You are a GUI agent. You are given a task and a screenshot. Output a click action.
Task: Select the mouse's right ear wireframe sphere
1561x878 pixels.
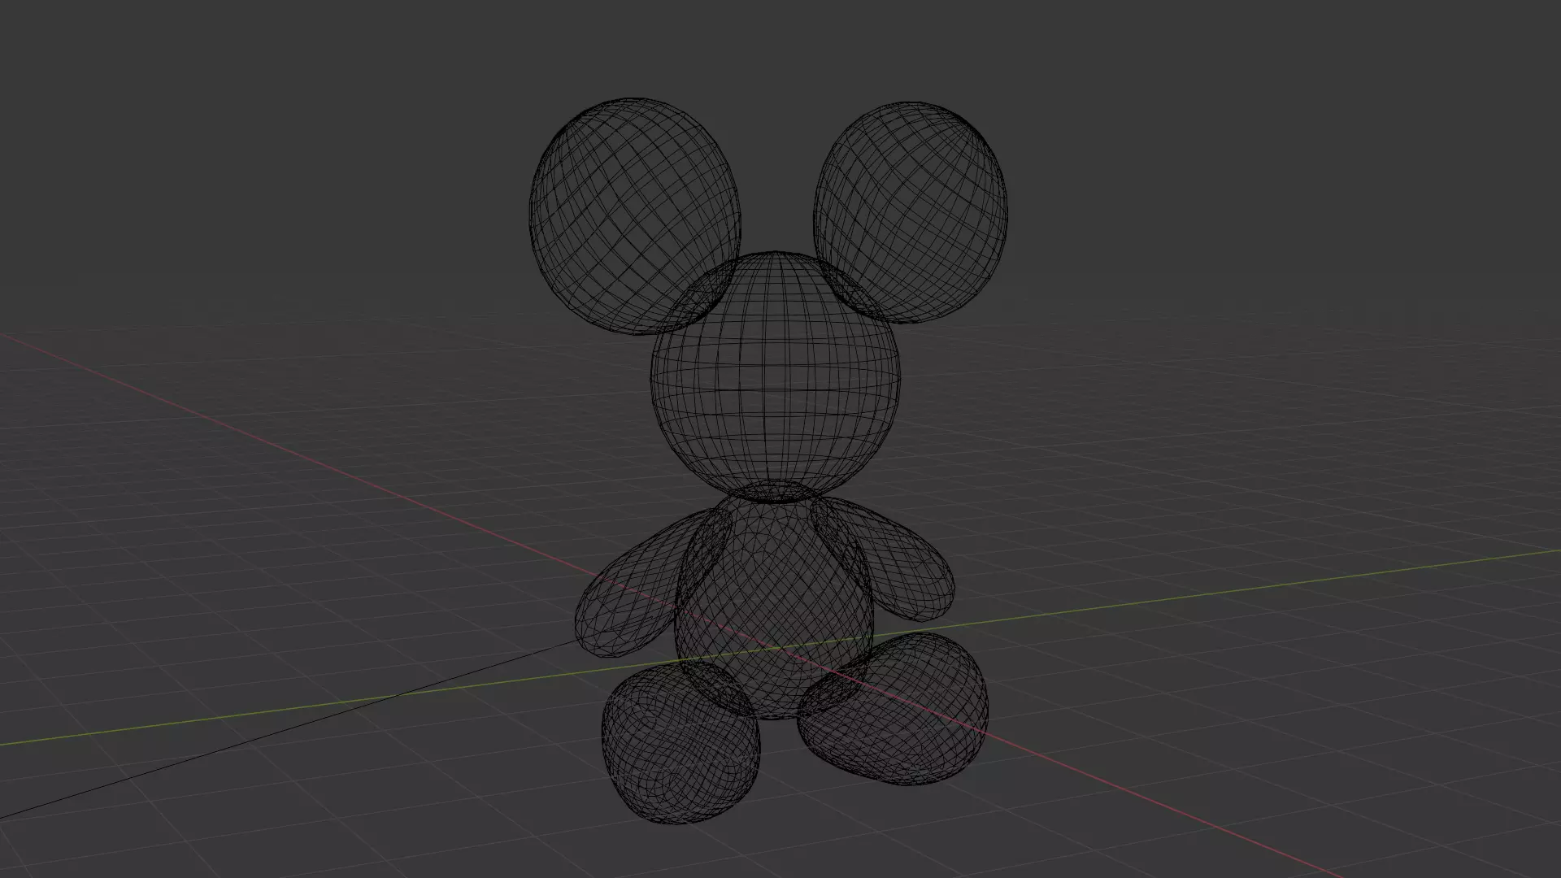click(x=911, y=213)
